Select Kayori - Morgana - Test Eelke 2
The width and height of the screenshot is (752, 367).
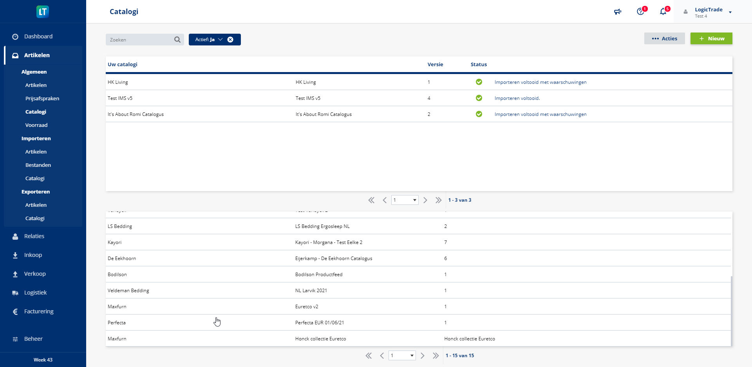click(x=329, y=242)
